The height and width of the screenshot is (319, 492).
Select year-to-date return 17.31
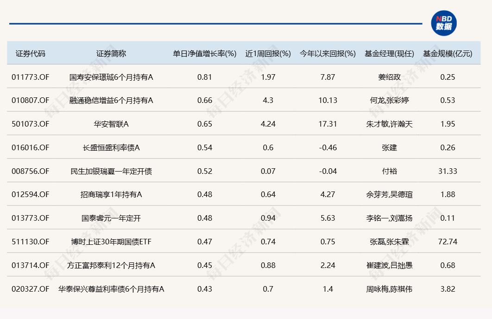pos(328,124)
